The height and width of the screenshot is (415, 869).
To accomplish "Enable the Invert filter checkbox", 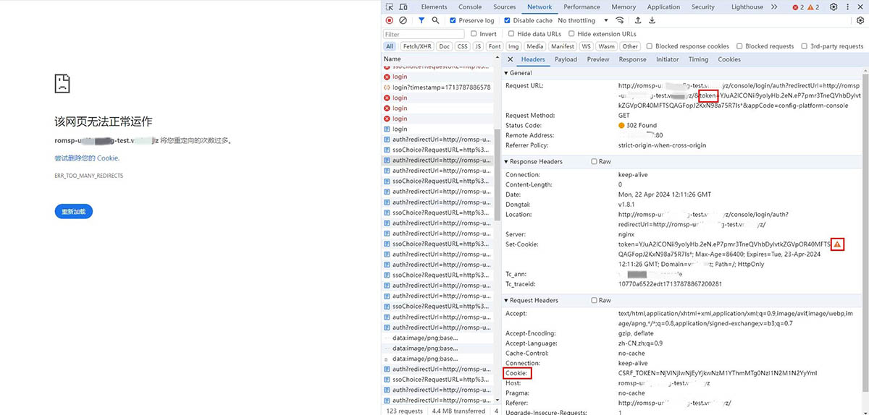I will pos(474,34).
